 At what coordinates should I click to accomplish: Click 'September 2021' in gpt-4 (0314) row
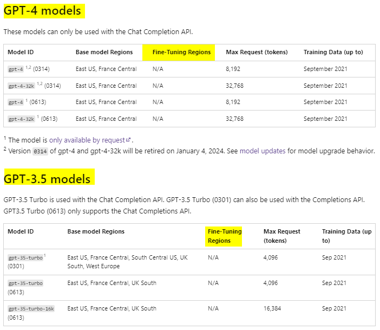click(325, 69)
